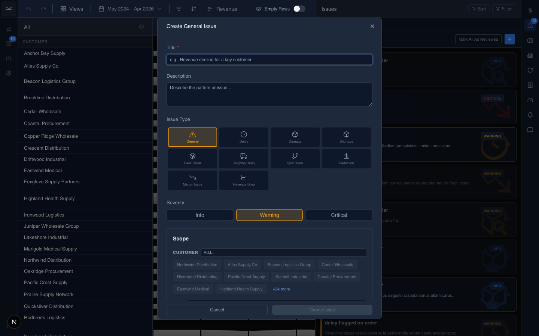Select the All row in customer list
This screenshot has height=336, width=539.
click(85, 27)
